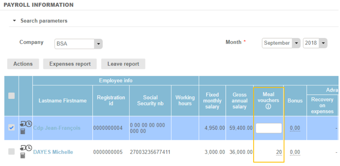The image size is (340, 166).
Task: Click the rewind icon in DAYES Michelle row
Action: [22, 148]
